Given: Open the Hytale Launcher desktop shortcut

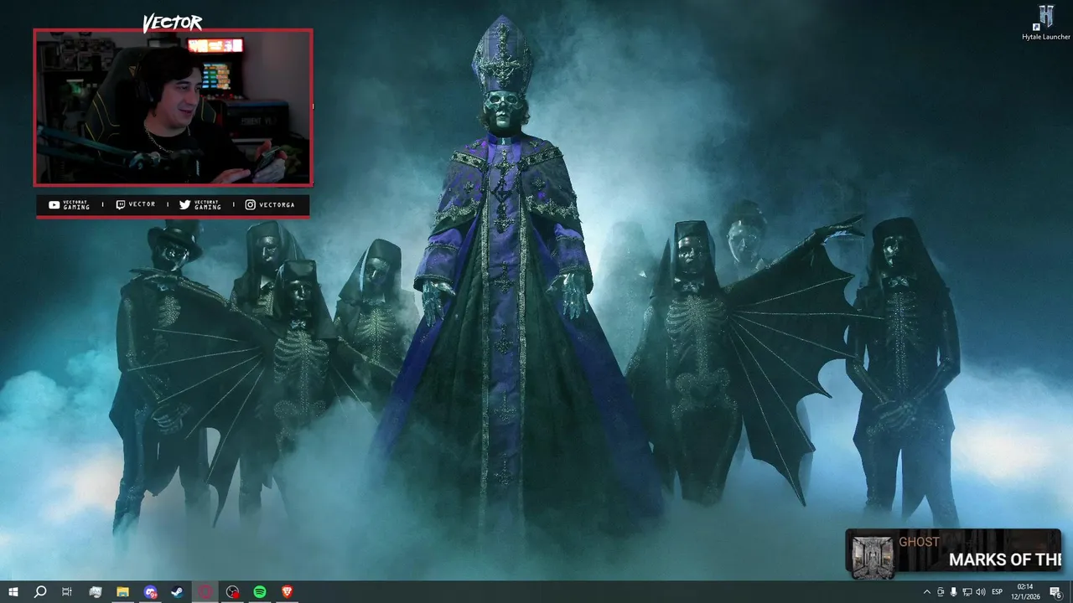Looking at the screenshot, I should pos(1046,23).
